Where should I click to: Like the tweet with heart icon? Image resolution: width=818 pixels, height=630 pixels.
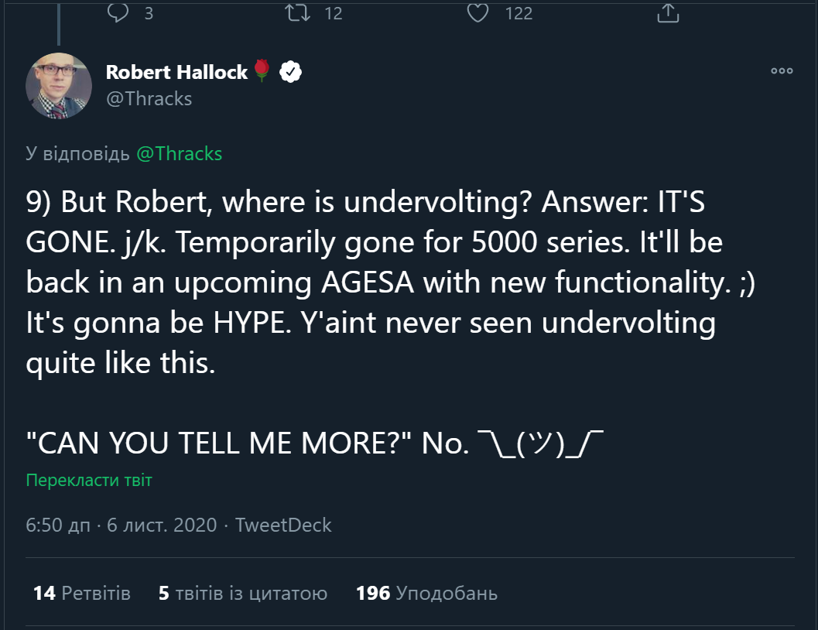pyautogui.click(x=478, y=12)
